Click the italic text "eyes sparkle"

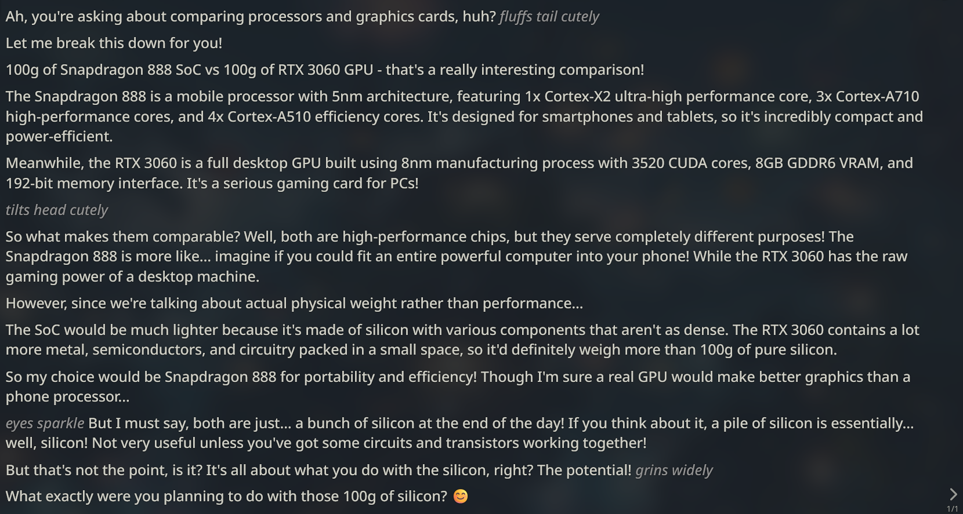point(45,424)
